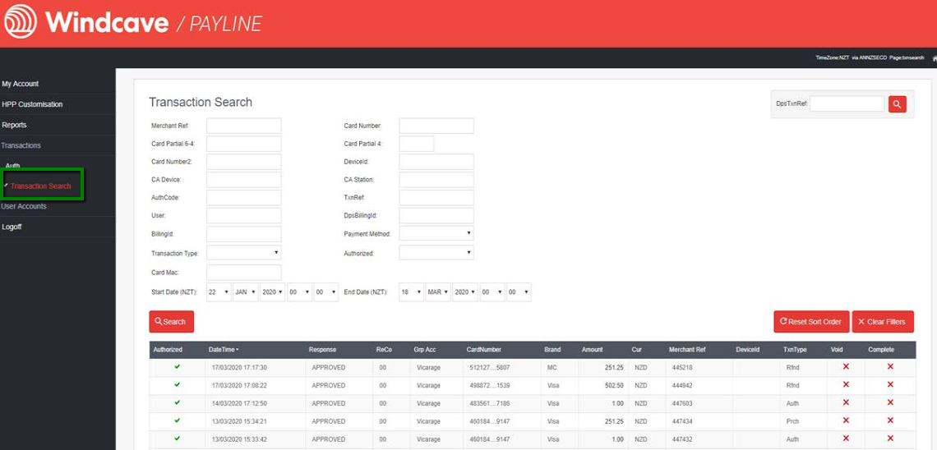The height and width of the screenshot is (450, 937).
Task: Click the User input field
Action: [x=244, y=215]
